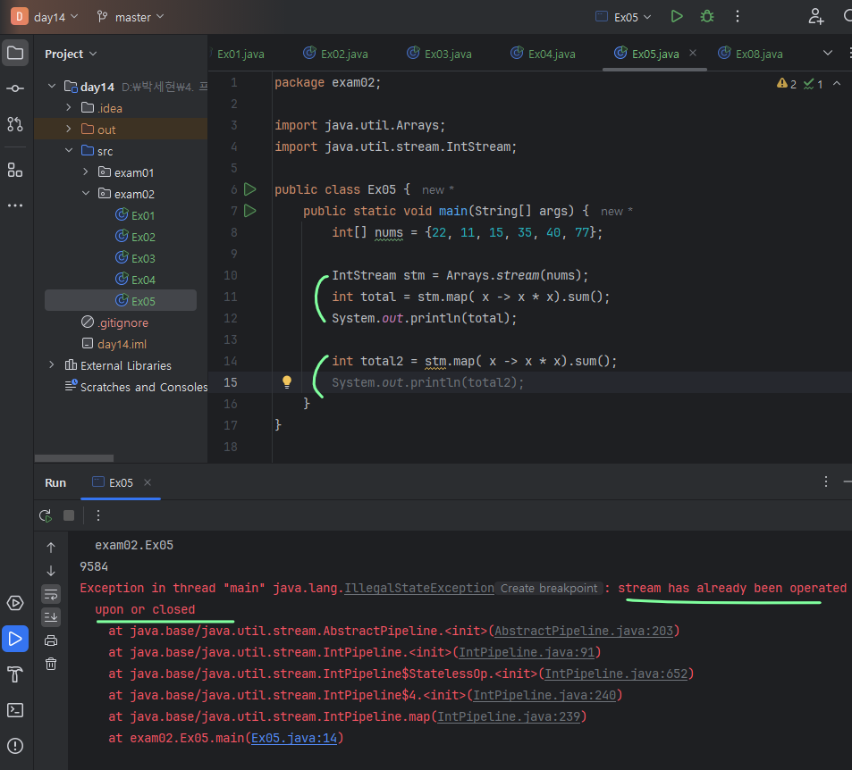Viewport: 852px width, 770px height.
Task: Open AbstractPipeline.java:203 link
Action: (584, 631)
